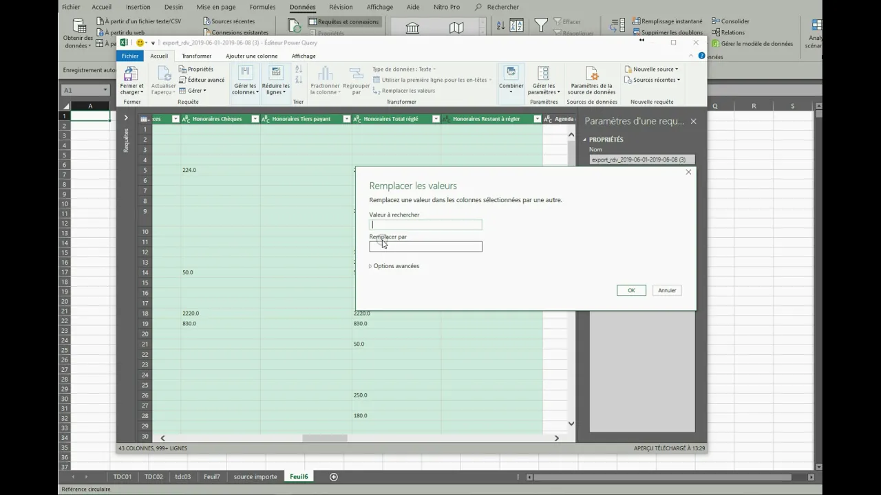Expand the Requêtes side pane arrow
The image size is (881, 495).
coord(126,118)
